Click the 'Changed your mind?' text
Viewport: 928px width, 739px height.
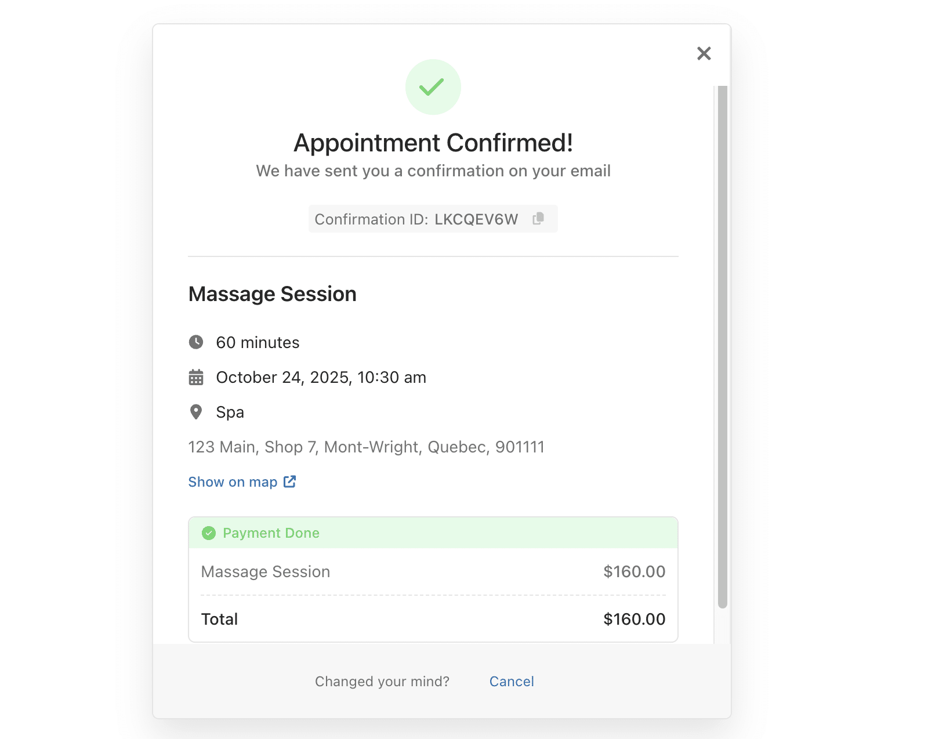point(382,682)
